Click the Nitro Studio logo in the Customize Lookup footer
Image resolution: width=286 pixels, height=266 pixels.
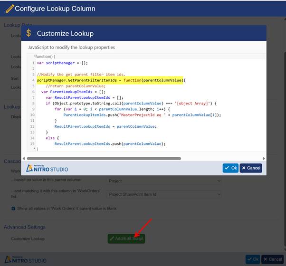pos(48,168)
